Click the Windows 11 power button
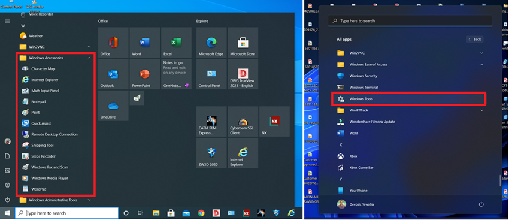 481,204
